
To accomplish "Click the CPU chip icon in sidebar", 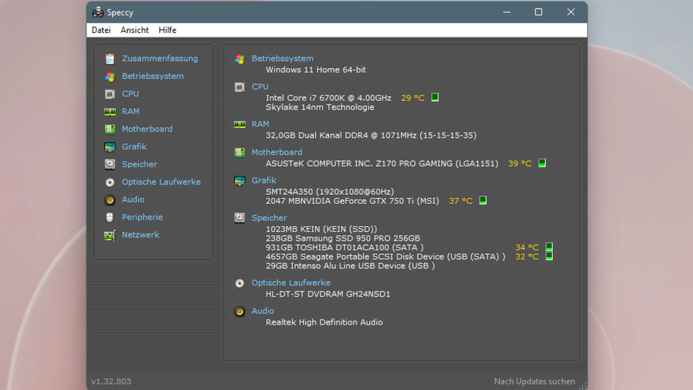I will point(110,94).
